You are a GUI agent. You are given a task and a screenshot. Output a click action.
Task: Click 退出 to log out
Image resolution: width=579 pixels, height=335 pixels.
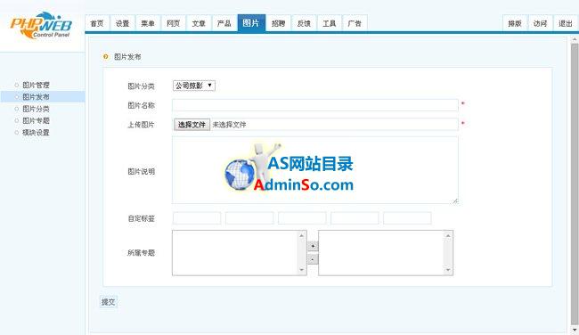[566, 24]
